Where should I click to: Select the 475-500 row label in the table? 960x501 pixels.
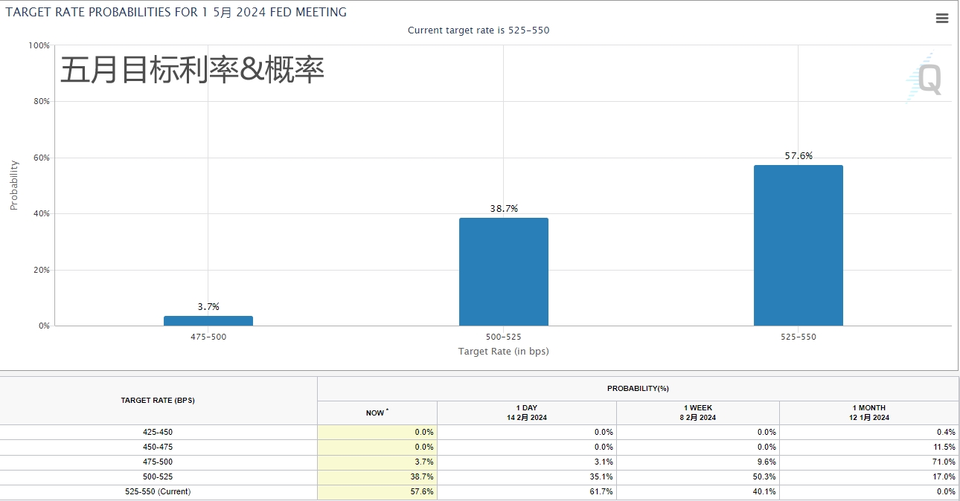tap(158, 462)
